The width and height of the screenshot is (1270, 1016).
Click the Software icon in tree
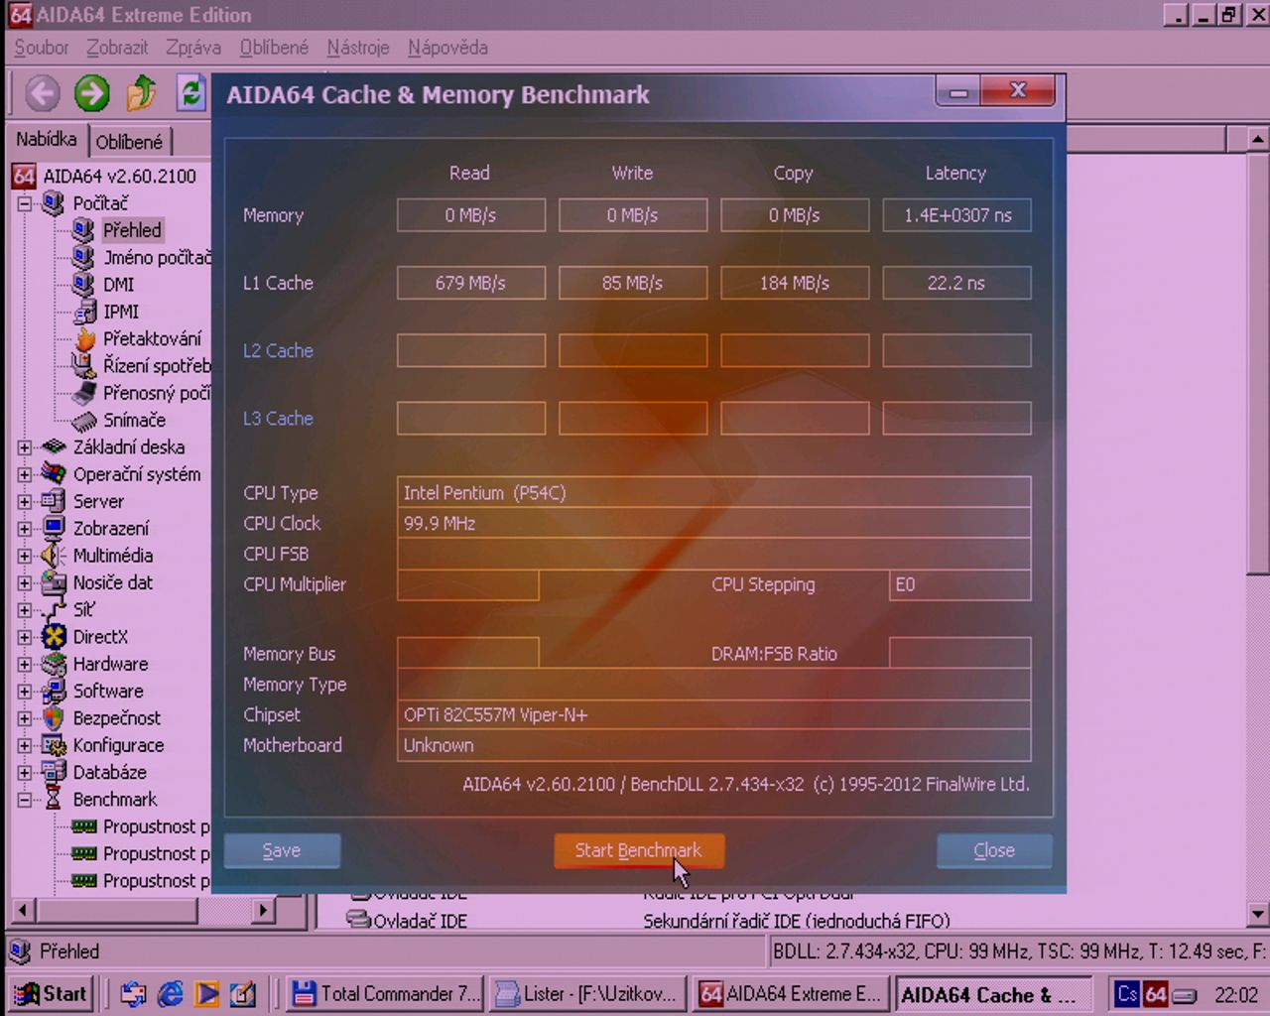[54, 691]
